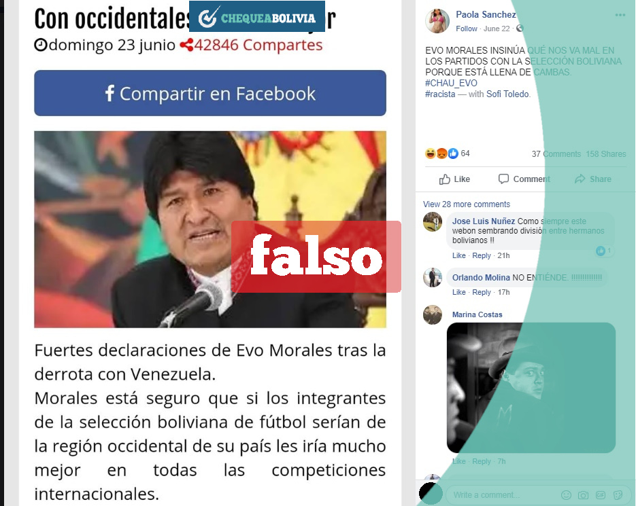Open Paola Sanchez's profile picture
This screenshot has height=506, width=636.
437,20
